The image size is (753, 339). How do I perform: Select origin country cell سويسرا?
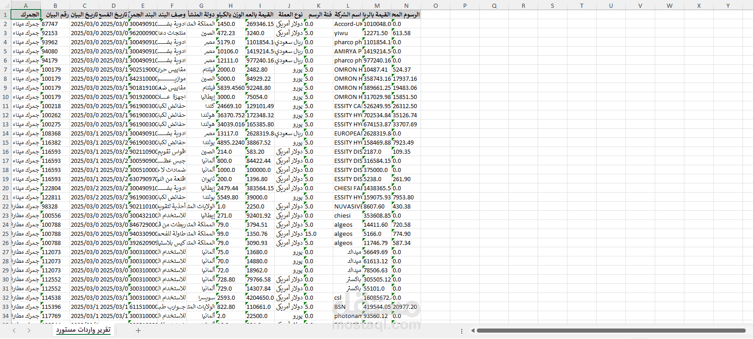pos(202,297)
